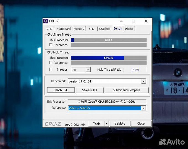Click the CPU-Z app icon in title bar
This screenshot has width=188, height=149.
[45, 21]
